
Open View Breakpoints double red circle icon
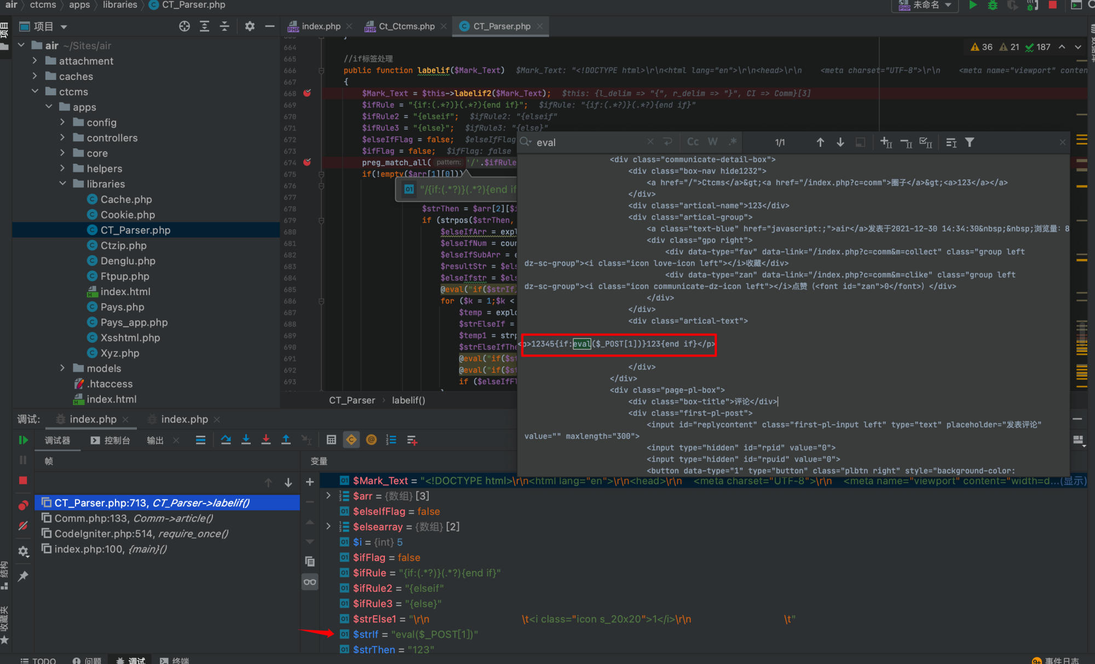[23, 505]
